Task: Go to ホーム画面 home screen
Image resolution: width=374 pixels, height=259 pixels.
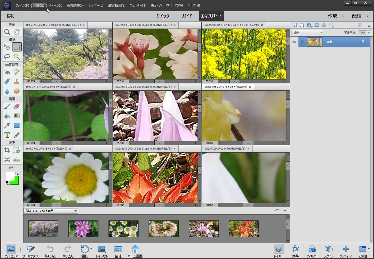Action: click(x=135, y=251)
